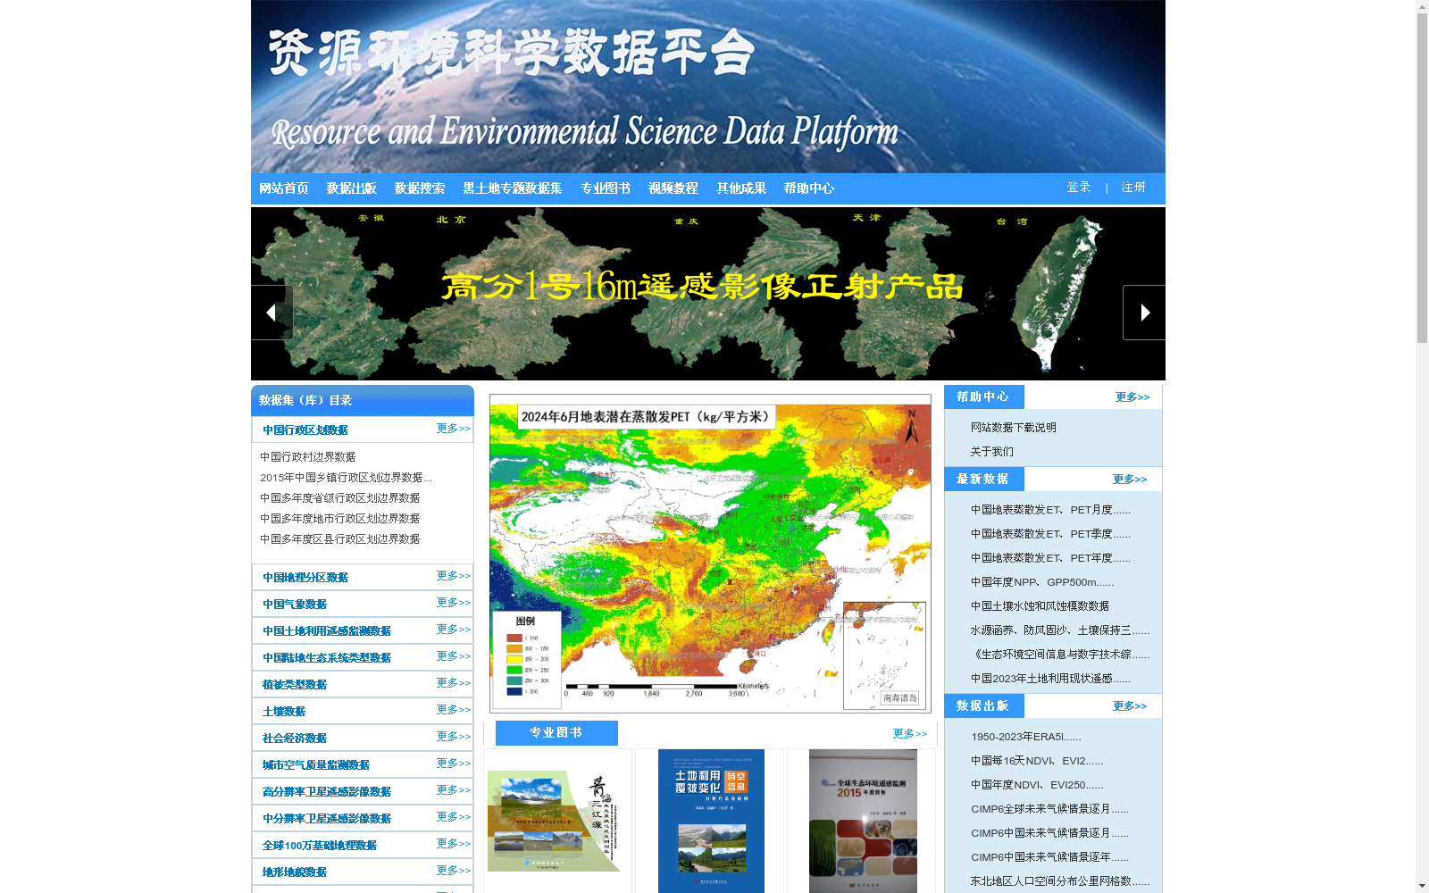1429x893 pixels.
Task: Show the previous banner slide
Action: (272, 313)
